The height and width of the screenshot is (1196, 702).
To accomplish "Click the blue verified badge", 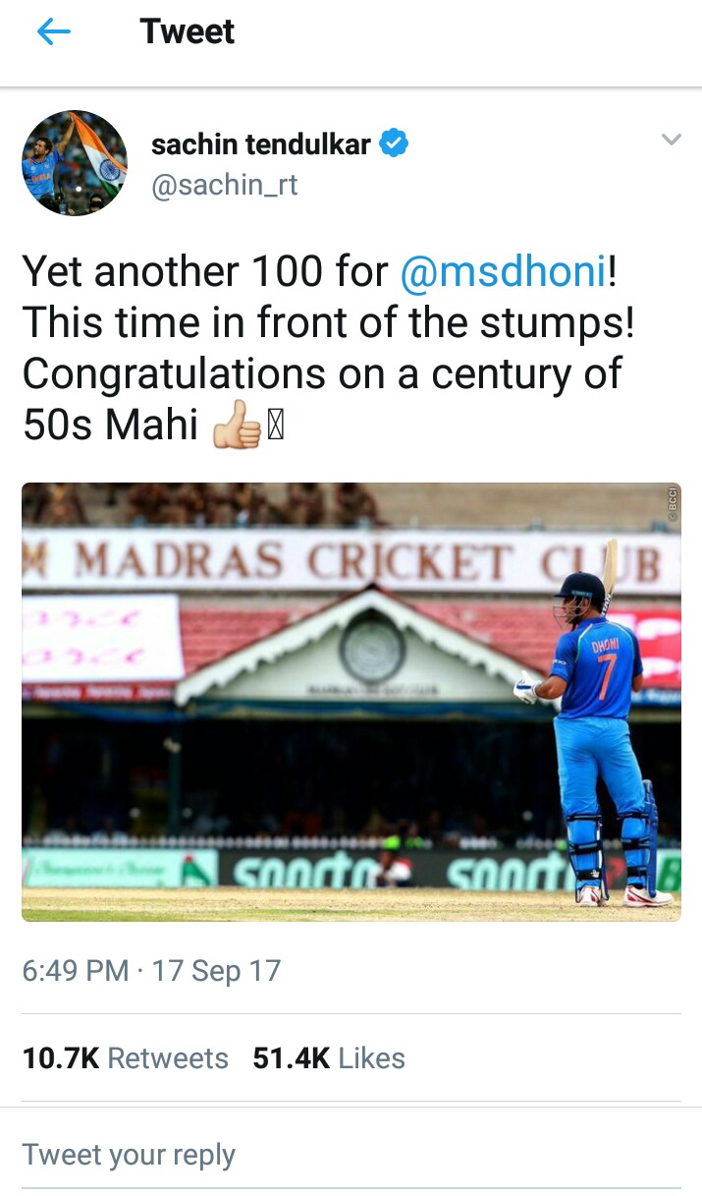I will tap(394, 144).
